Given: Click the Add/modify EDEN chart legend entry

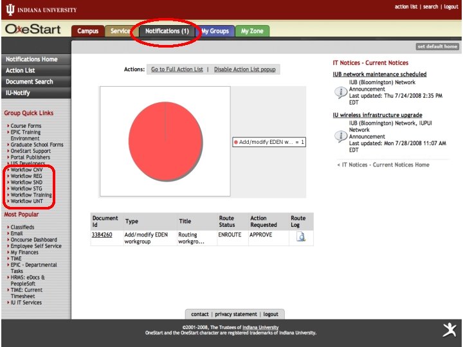Looking at the screenshot, I should 269,142.
